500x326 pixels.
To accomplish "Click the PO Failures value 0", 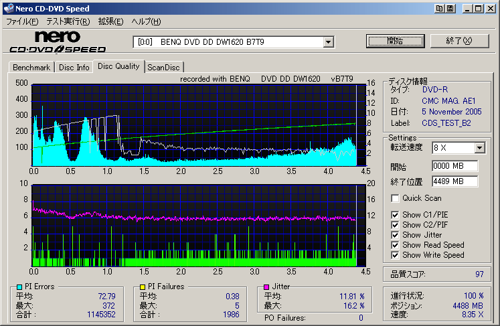I will 361,318.
